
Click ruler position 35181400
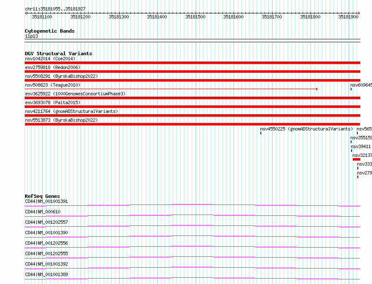[x=157, y=17]
